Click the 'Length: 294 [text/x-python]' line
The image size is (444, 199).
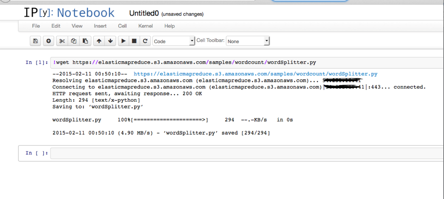[96, 100]
